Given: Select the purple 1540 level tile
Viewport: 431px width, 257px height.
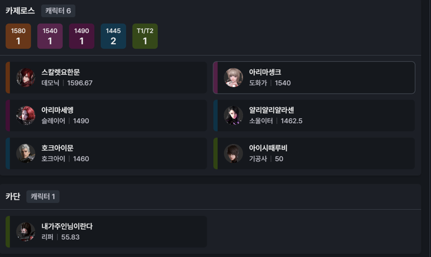Looking at the screenshot, I should point(50,36).
